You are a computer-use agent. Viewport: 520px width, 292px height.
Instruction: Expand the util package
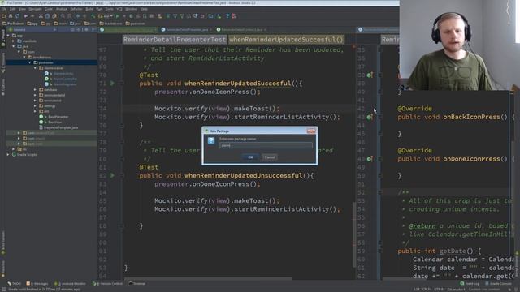click(35, 111)
